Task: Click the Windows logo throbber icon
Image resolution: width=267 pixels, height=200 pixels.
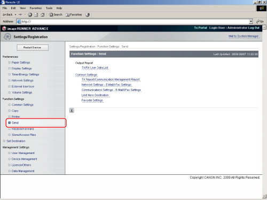Action: coord(262,9)
